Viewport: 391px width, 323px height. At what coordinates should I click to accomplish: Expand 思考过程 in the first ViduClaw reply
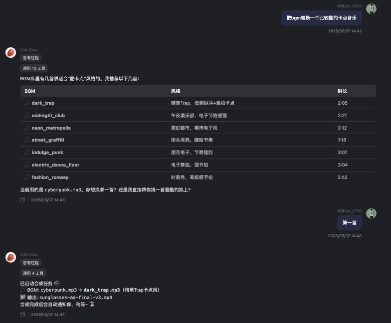click(x=31, y=58)
